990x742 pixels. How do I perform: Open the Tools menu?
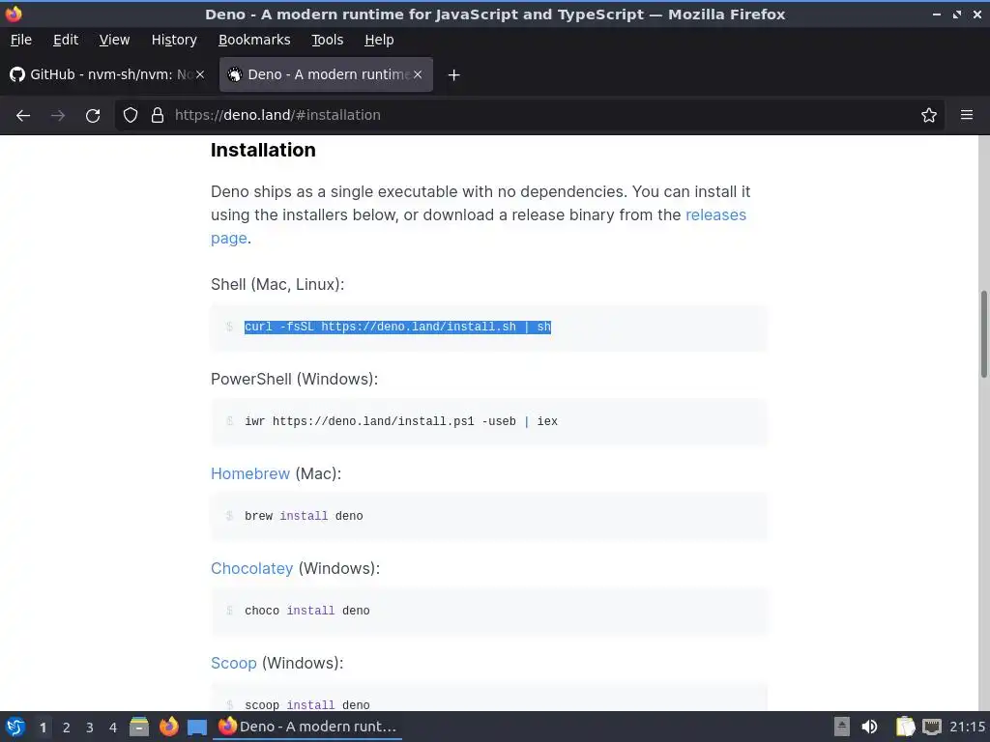327,40
